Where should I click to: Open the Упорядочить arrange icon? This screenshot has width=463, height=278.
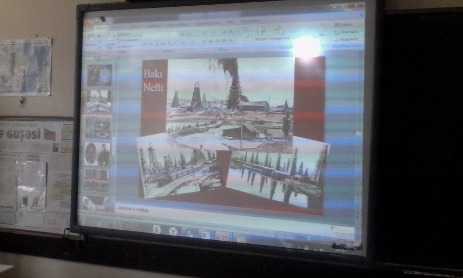tap(279, 30)
